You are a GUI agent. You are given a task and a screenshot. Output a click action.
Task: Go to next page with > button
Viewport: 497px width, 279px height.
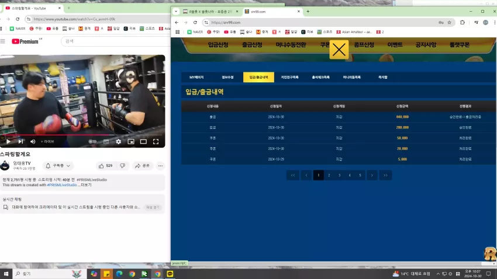pyautogui.click(x=372, y=175)
